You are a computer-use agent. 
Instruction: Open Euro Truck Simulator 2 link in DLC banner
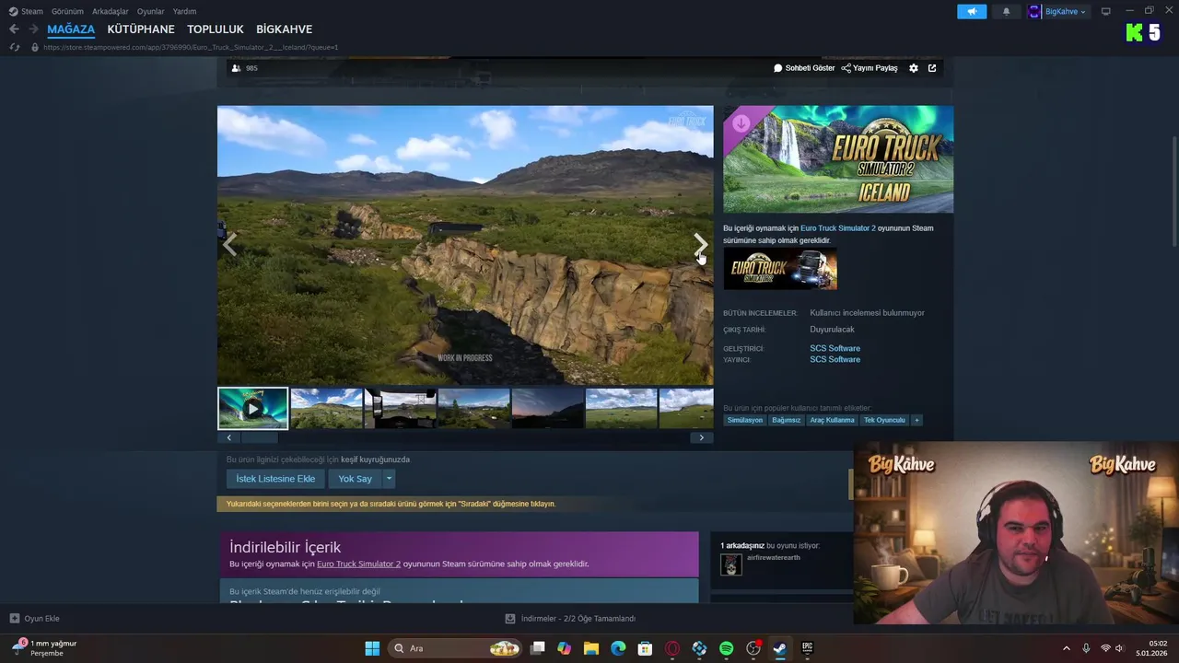358,564
